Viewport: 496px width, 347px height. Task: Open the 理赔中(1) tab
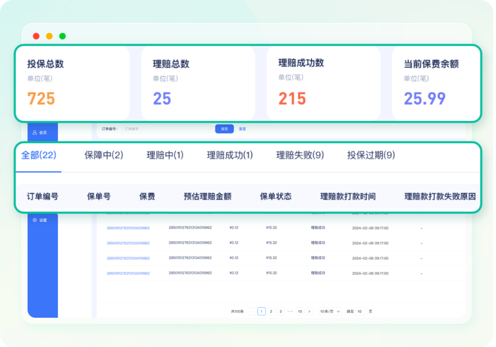coord(165,155)
